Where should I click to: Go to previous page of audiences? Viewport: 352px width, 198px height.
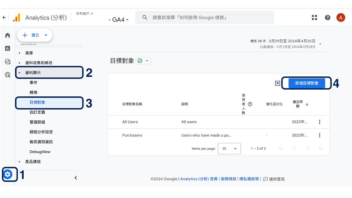pos(294,148)
